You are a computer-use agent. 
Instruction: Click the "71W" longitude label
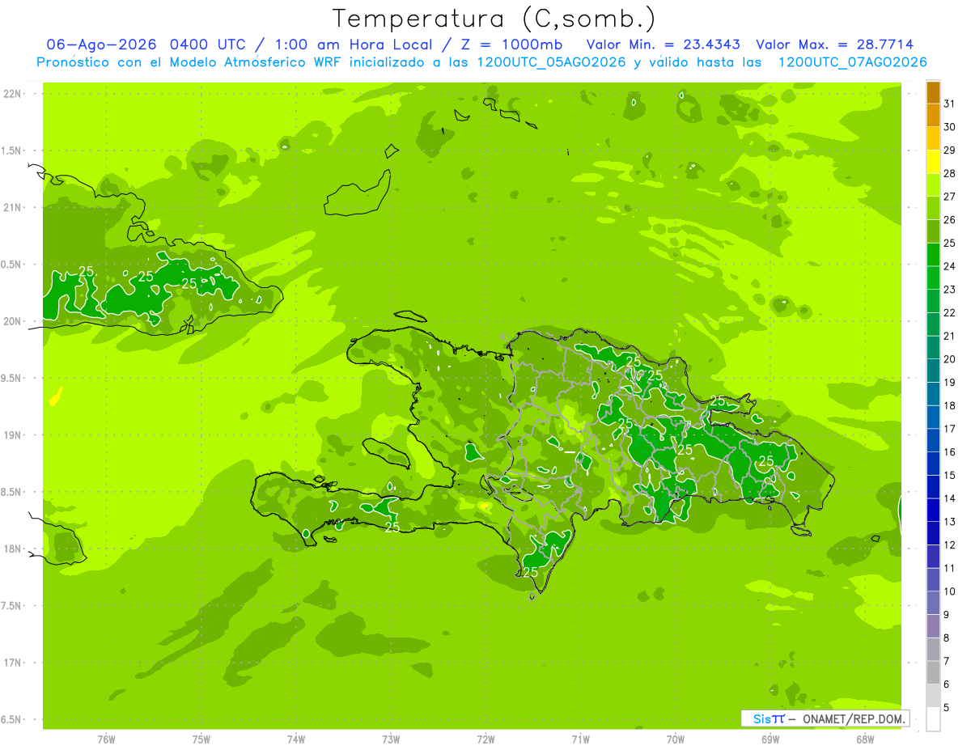tap(580, 739)
